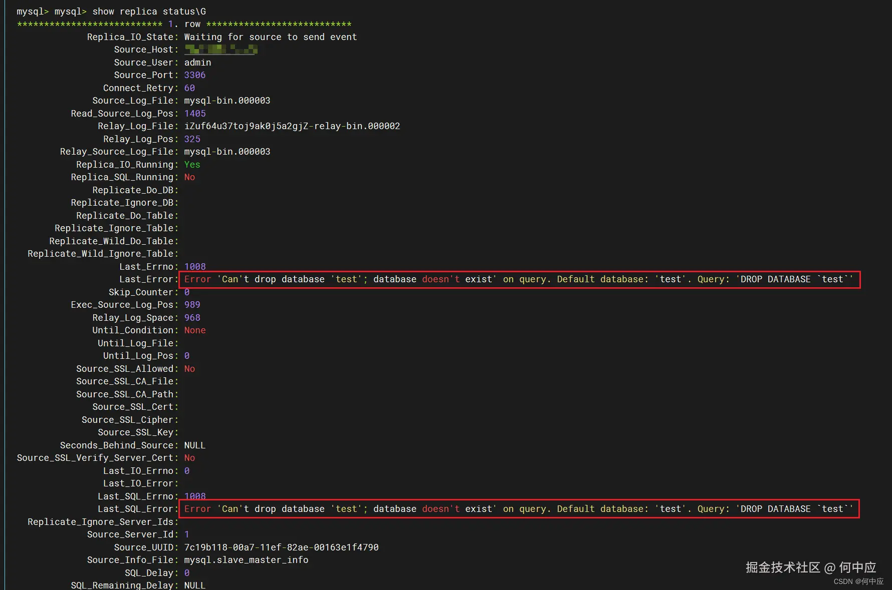The height and width of the screenshot is (590, 892).
Task: Select the Source_Server_Id value '1'
Action: tap(187, 534)
